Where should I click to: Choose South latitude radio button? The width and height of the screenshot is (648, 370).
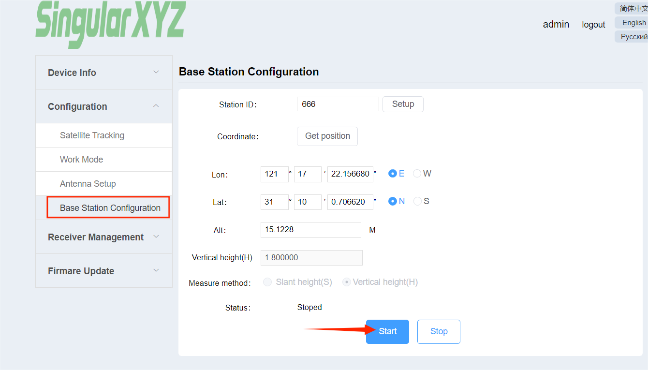pos(417,201)
